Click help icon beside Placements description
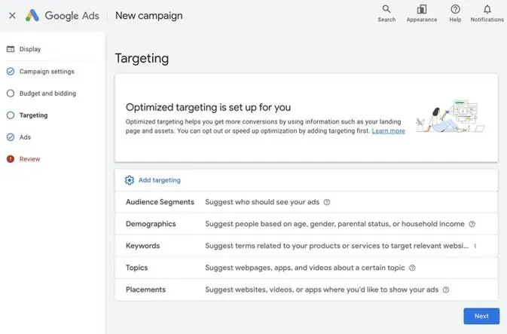The height and width of the screenshot is (334, 507). click(x=446, y=290)
